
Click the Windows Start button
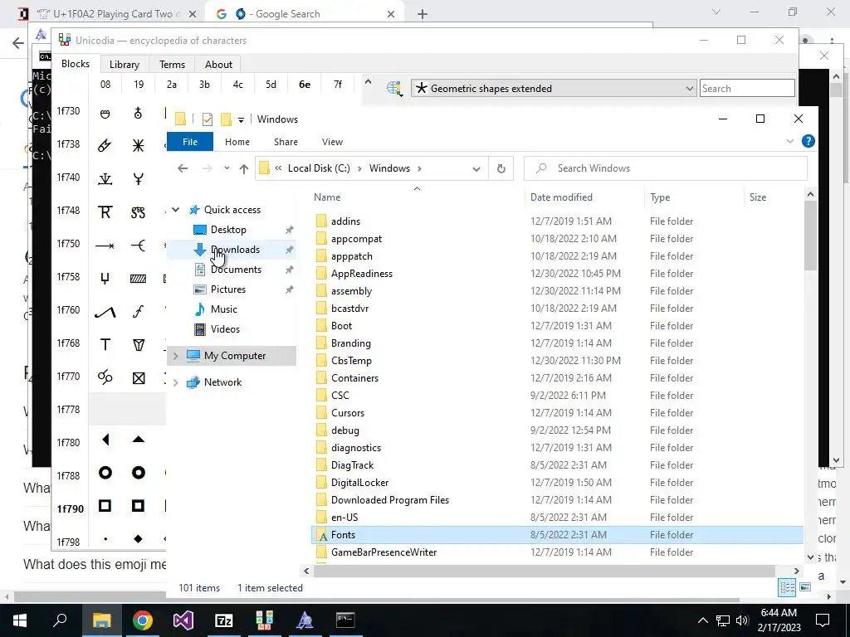click(20, 620)
